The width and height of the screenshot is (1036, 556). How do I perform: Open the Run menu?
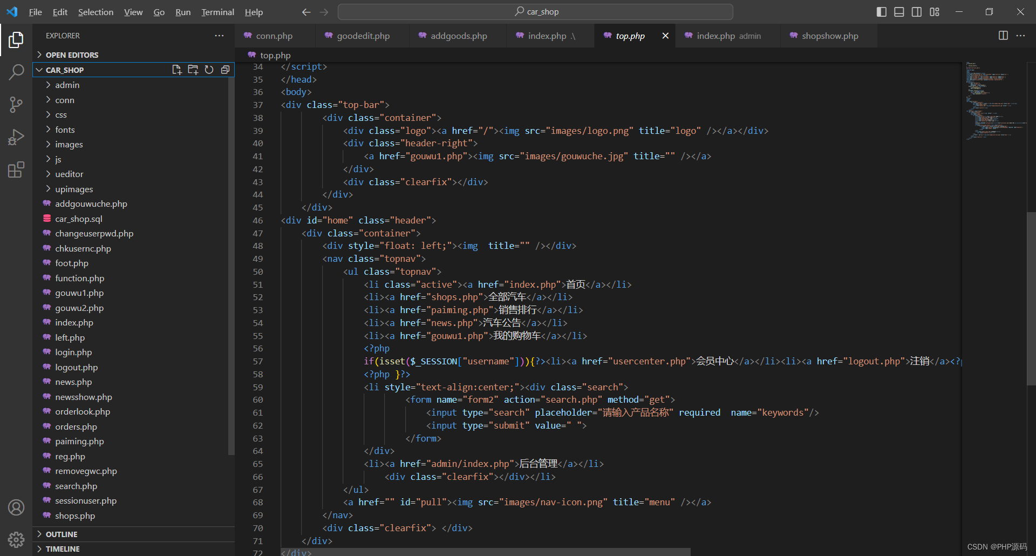[x=183, y=12]
